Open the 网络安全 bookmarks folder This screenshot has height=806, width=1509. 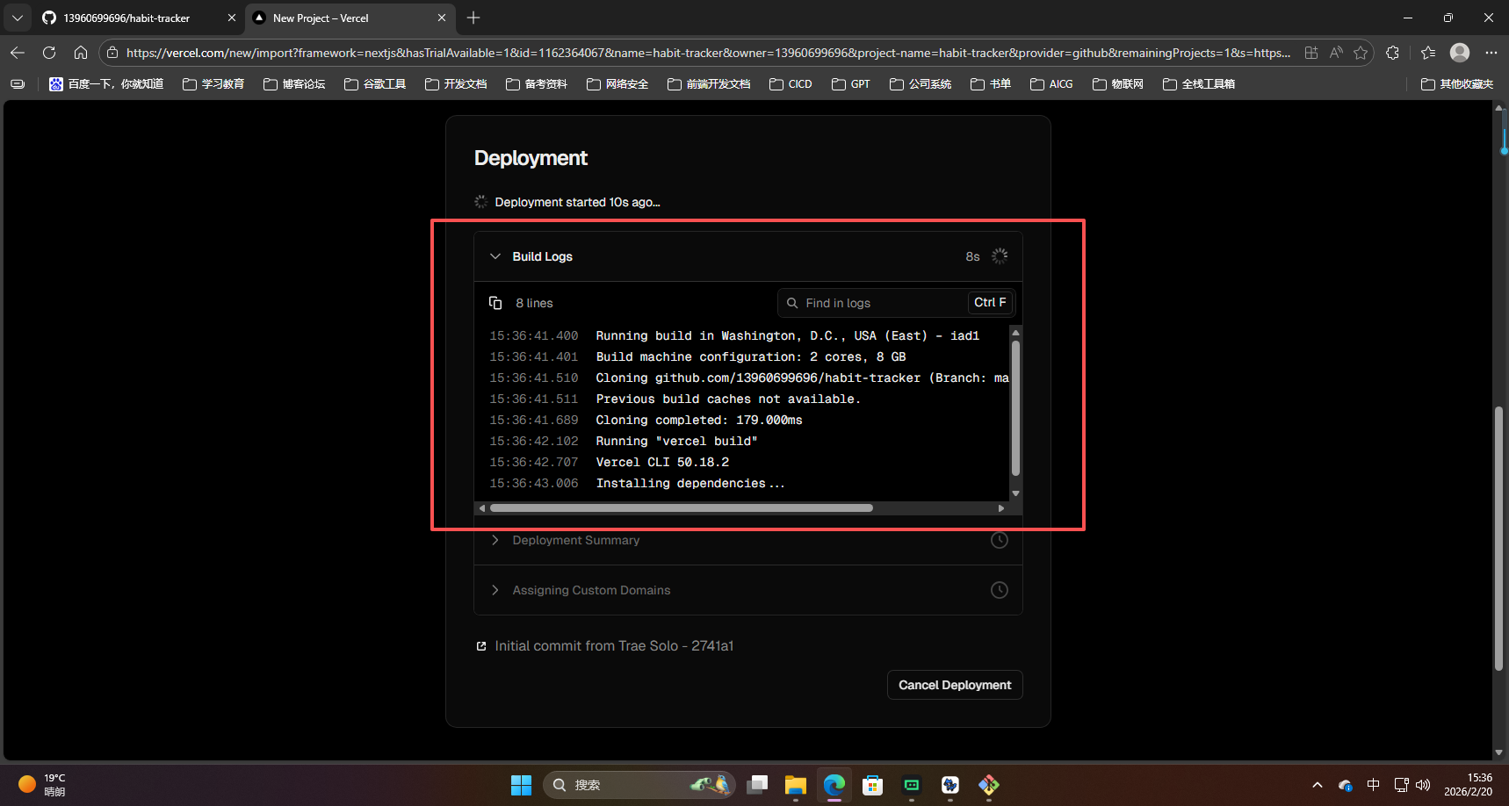click(617, 84)
